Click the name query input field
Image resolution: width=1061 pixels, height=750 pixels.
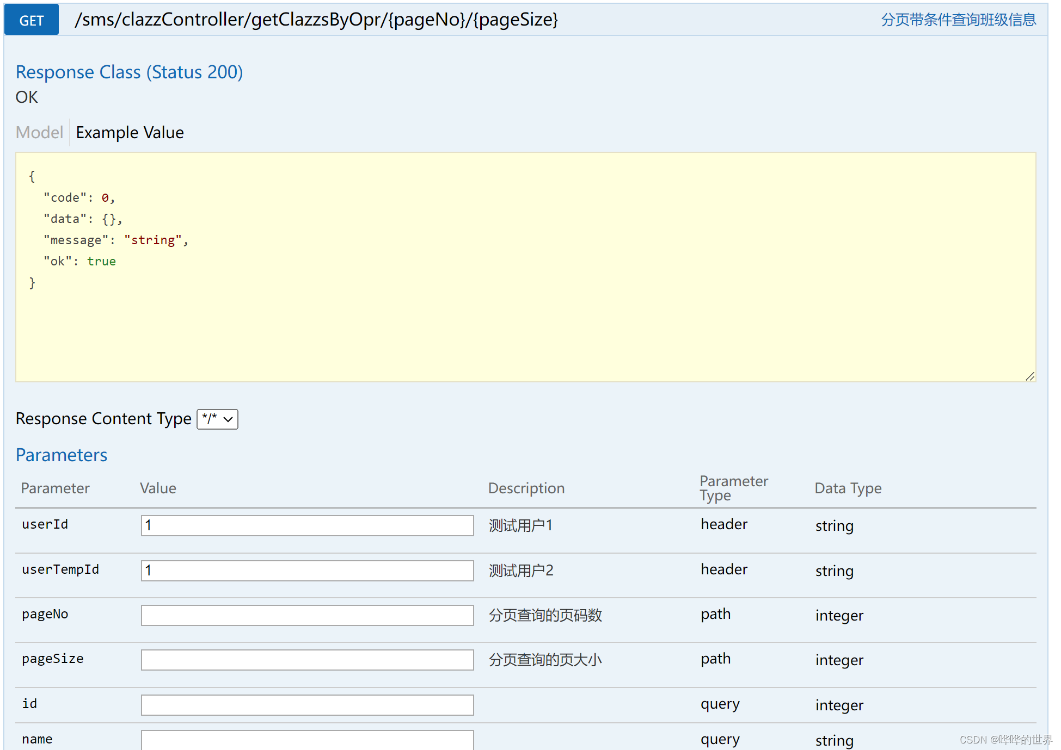tap(307, 740)
